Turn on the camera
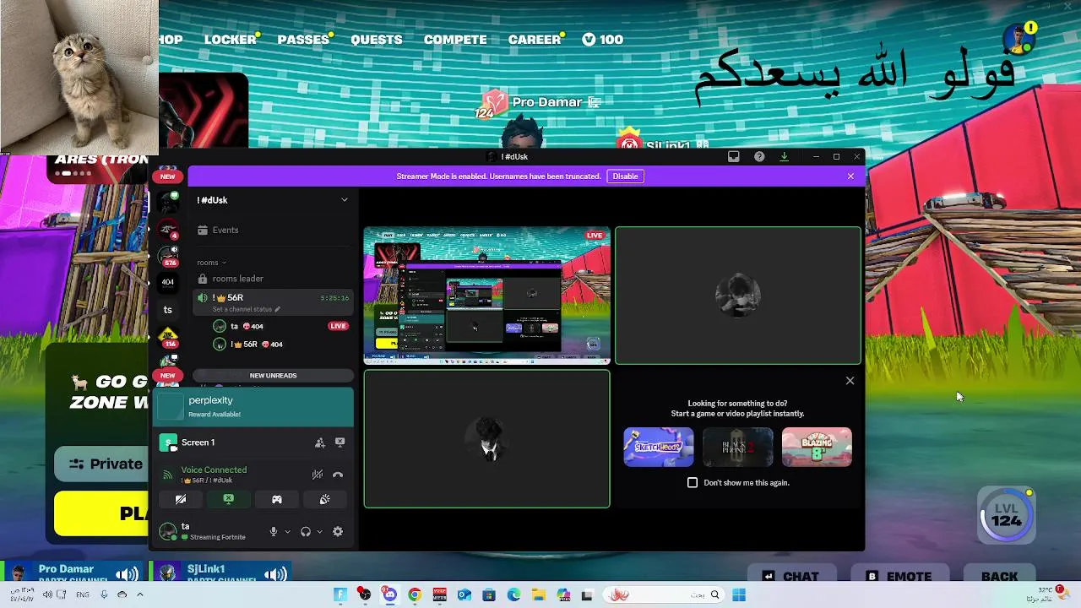Viewport: 1081px width, 608px height. click(181, 499)
